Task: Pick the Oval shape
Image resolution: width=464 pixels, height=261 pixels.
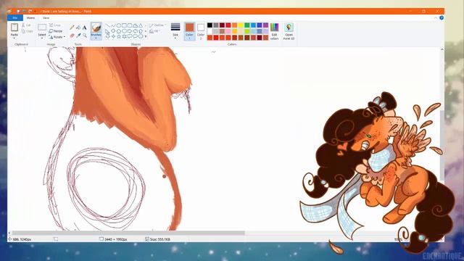Action: coord(119,25)
